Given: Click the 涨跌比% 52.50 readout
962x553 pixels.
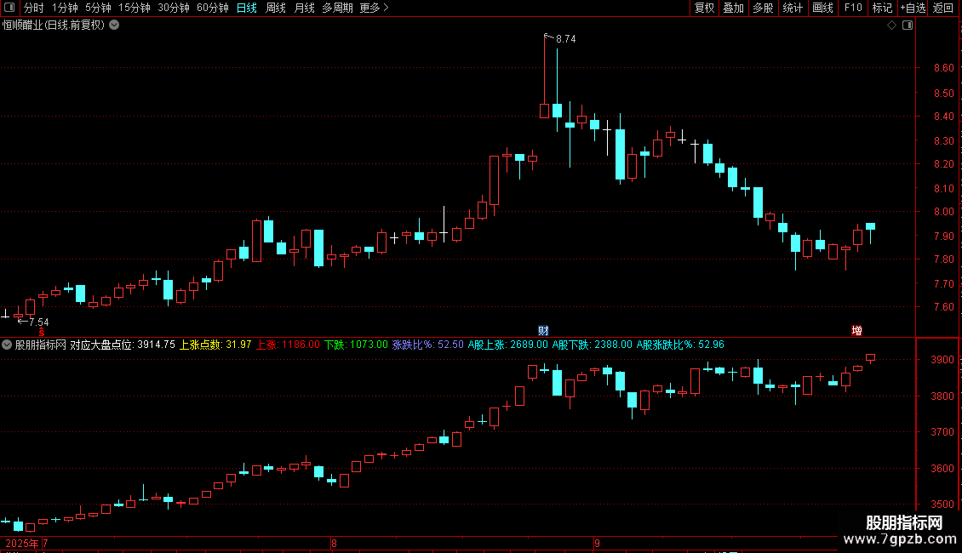Looking at the screenshot, I should 427,345.
